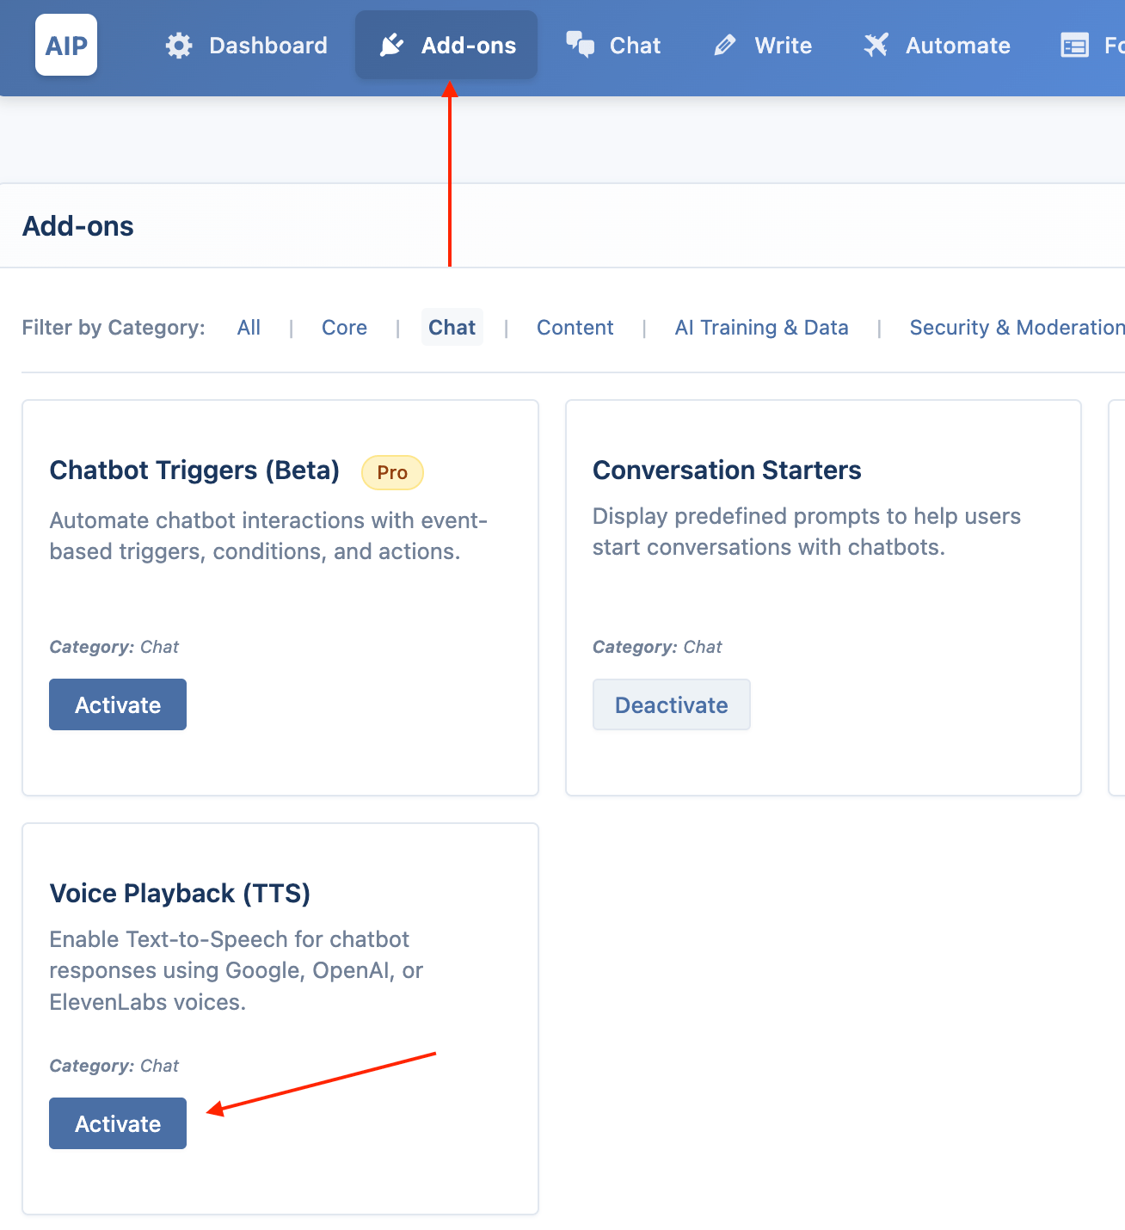This screenshot has width=1125, height=1230.
Task: Open the Dashboard menu item
Action: pyautogui.click(x=247, y=45)
